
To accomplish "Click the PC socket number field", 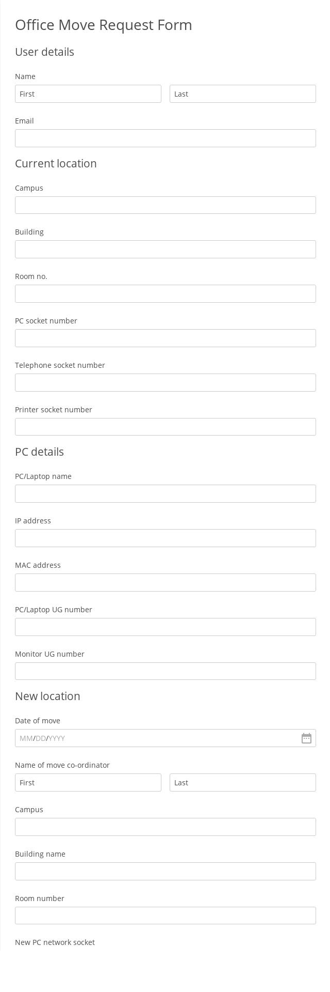I will click(x=165, y=338).
